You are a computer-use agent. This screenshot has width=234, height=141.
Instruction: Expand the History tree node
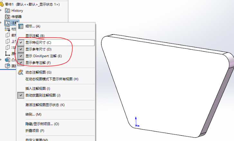(x=1, y=10)
